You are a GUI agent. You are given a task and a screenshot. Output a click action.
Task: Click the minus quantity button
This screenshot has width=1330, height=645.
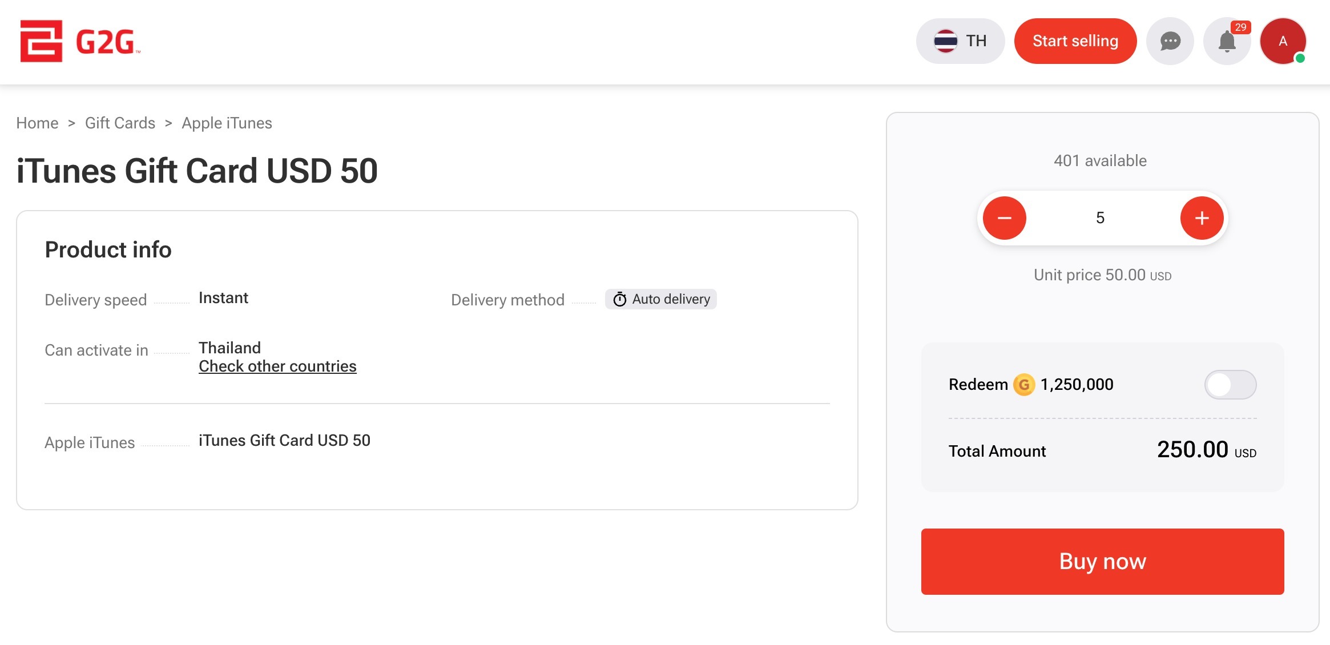click(x=1005, y=218)
